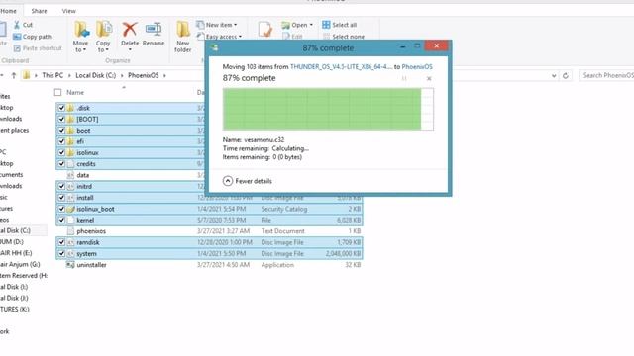
Task: Click the phoenixos text document icon
Action: click(x=70, y=231)
